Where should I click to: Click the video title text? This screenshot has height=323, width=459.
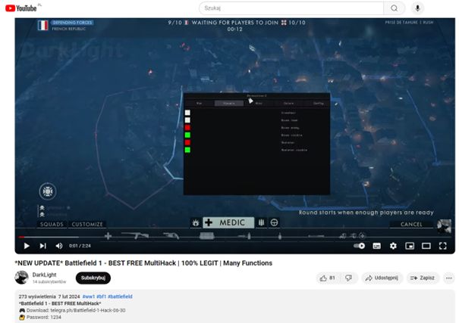143,263
